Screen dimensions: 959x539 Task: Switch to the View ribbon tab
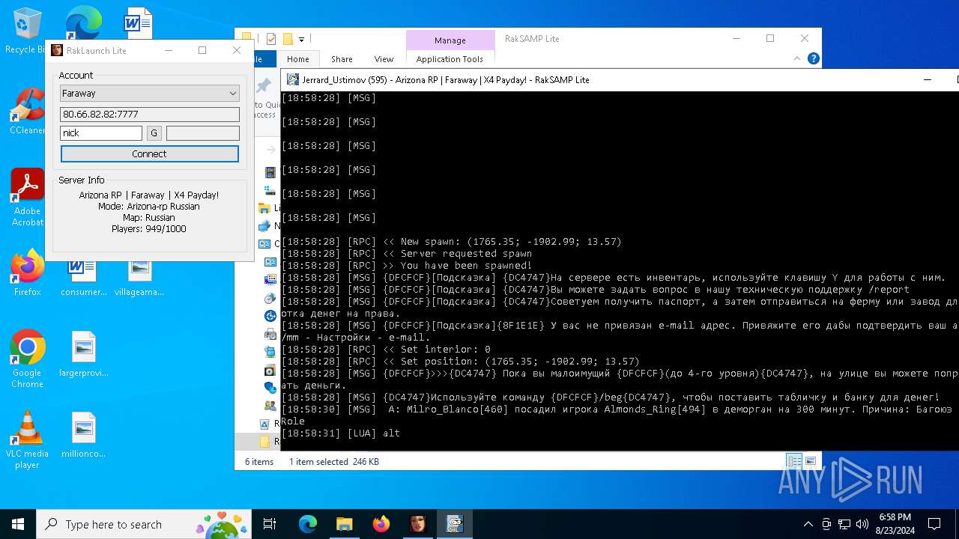(384, 59)
